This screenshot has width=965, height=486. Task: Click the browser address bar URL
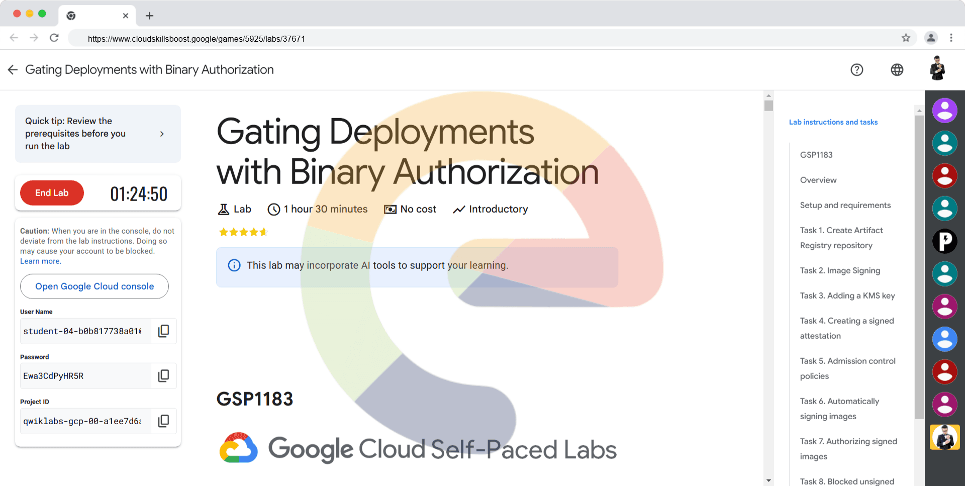(196, 39)
